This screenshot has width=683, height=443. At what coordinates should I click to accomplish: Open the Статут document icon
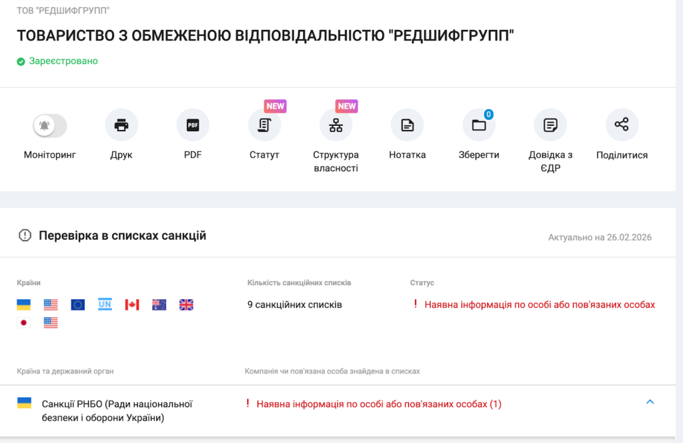[264, 125]
